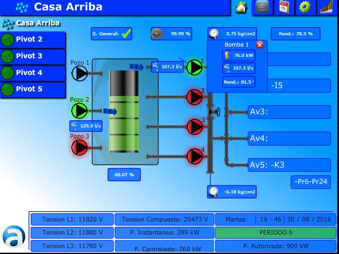Click the Martes day display

coord(236,219)
